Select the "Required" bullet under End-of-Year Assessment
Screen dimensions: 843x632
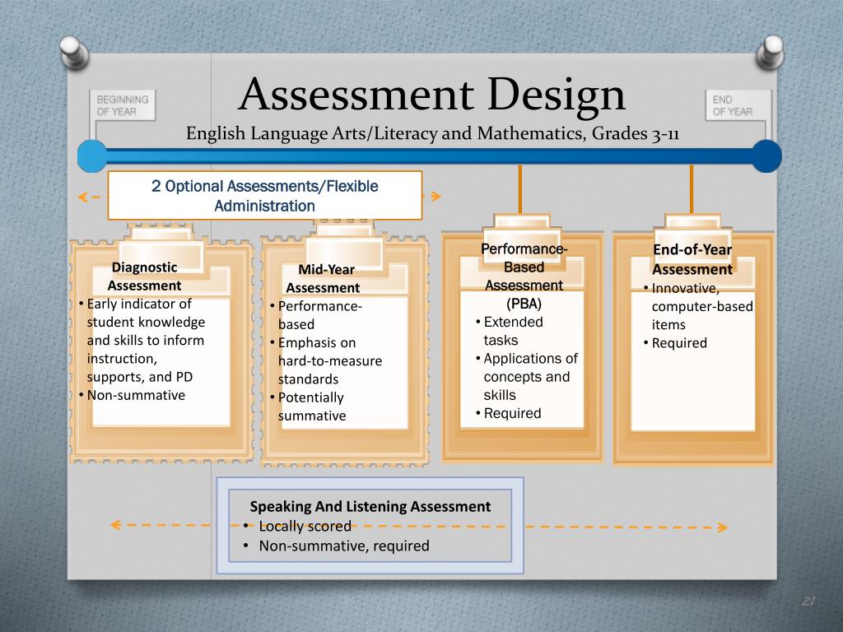[x=675, y=343]
